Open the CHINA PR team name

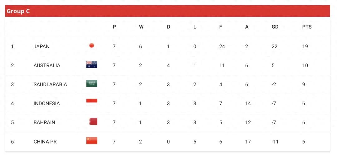click(45, 142)
